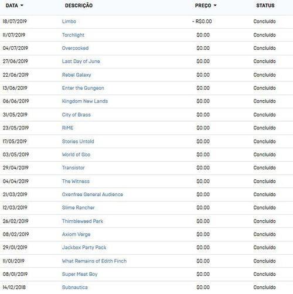
Task: Open the World of Goo link
Action: 76,155
